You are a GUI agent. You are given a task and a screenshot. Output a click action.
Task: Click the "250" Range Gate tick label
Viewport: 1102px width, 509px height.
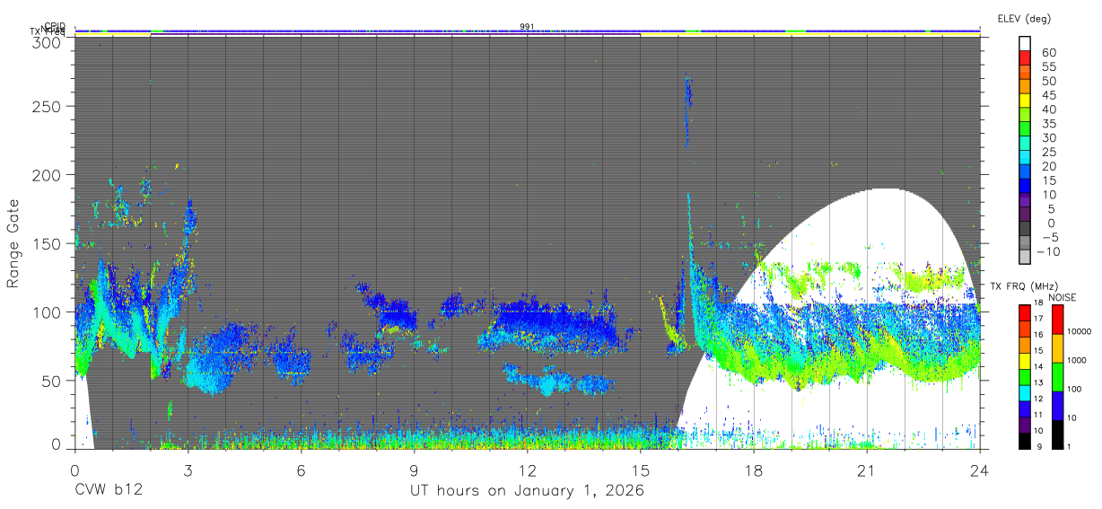pos(48,106)
